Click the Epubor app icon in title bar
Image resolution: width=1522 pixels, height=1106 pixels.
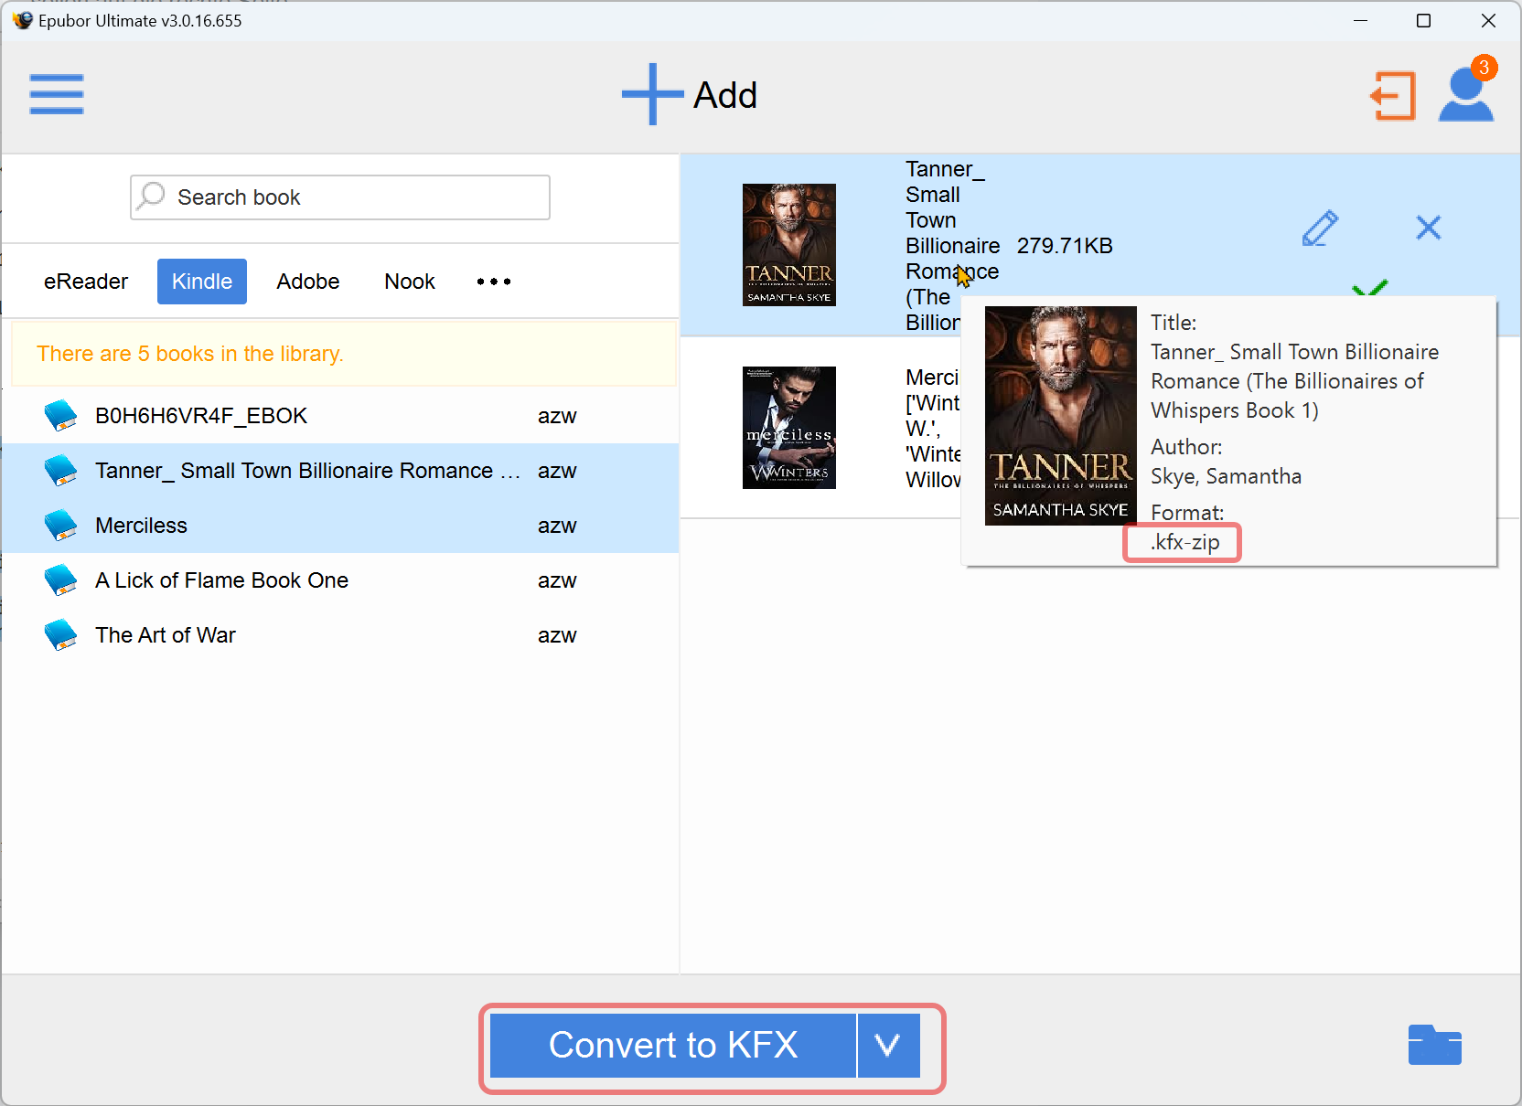pyautogui.click(x=22, y=20)
